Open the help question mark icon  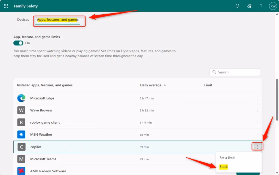261,6
